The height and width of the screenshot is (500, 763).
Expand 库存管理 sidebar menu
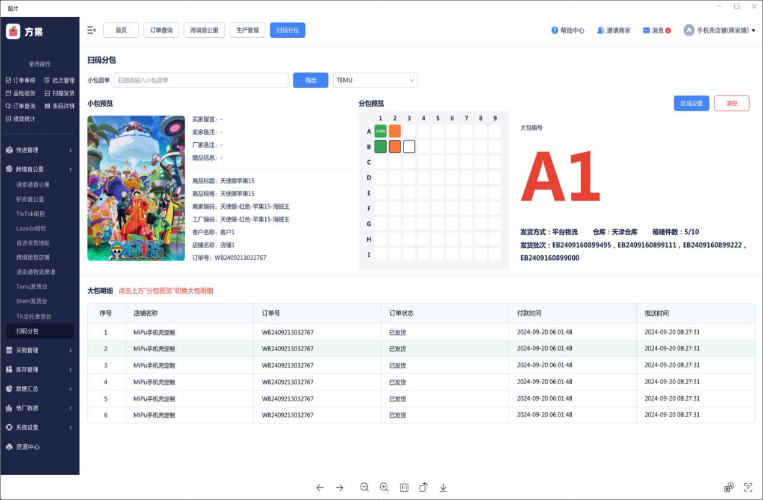[x=40, y=370]
